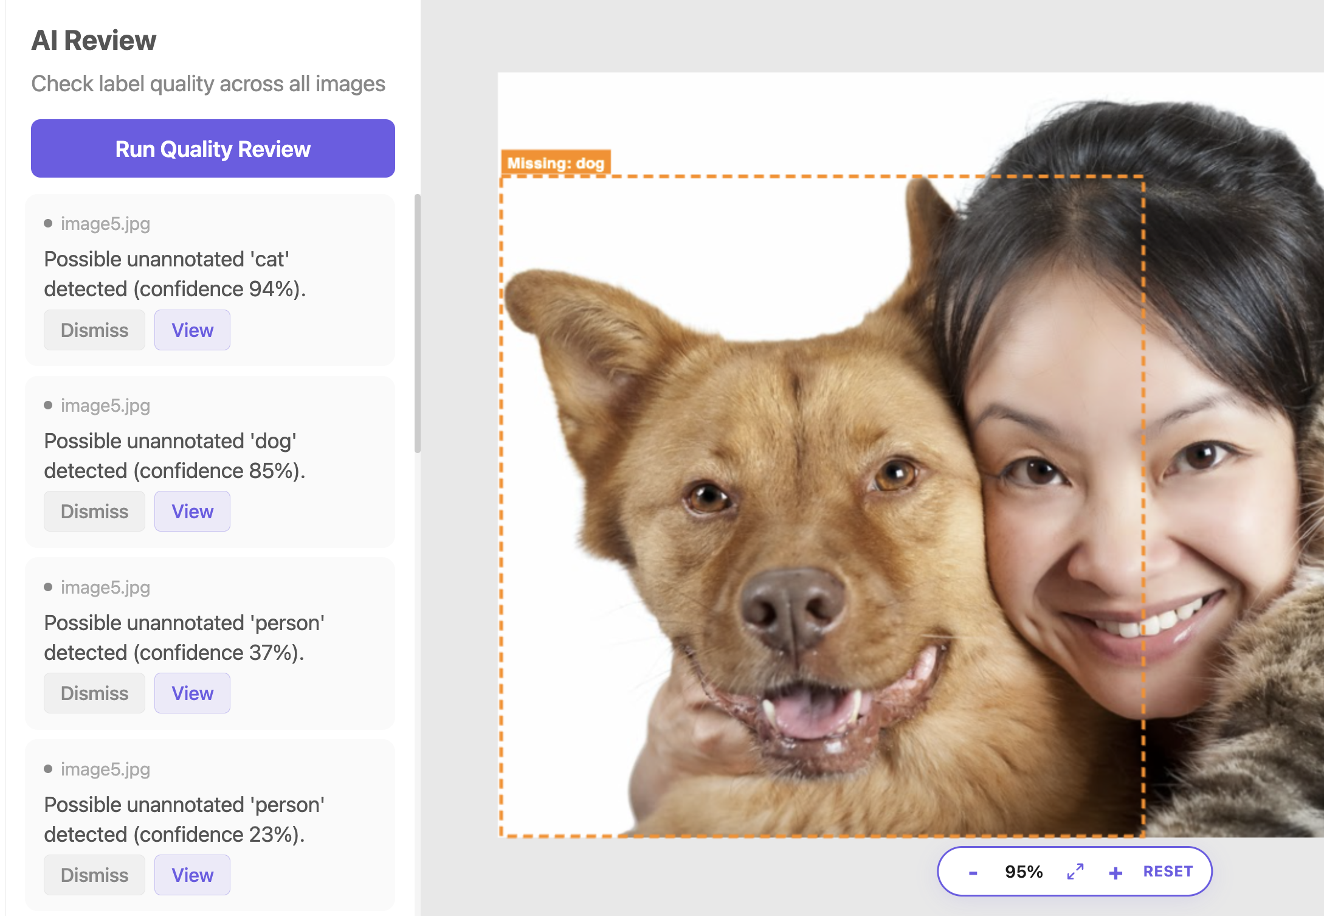Screen dimensions: 1324x916
Task: Dismiss the 'dog' 85% detection
Action: pos(94,511)
